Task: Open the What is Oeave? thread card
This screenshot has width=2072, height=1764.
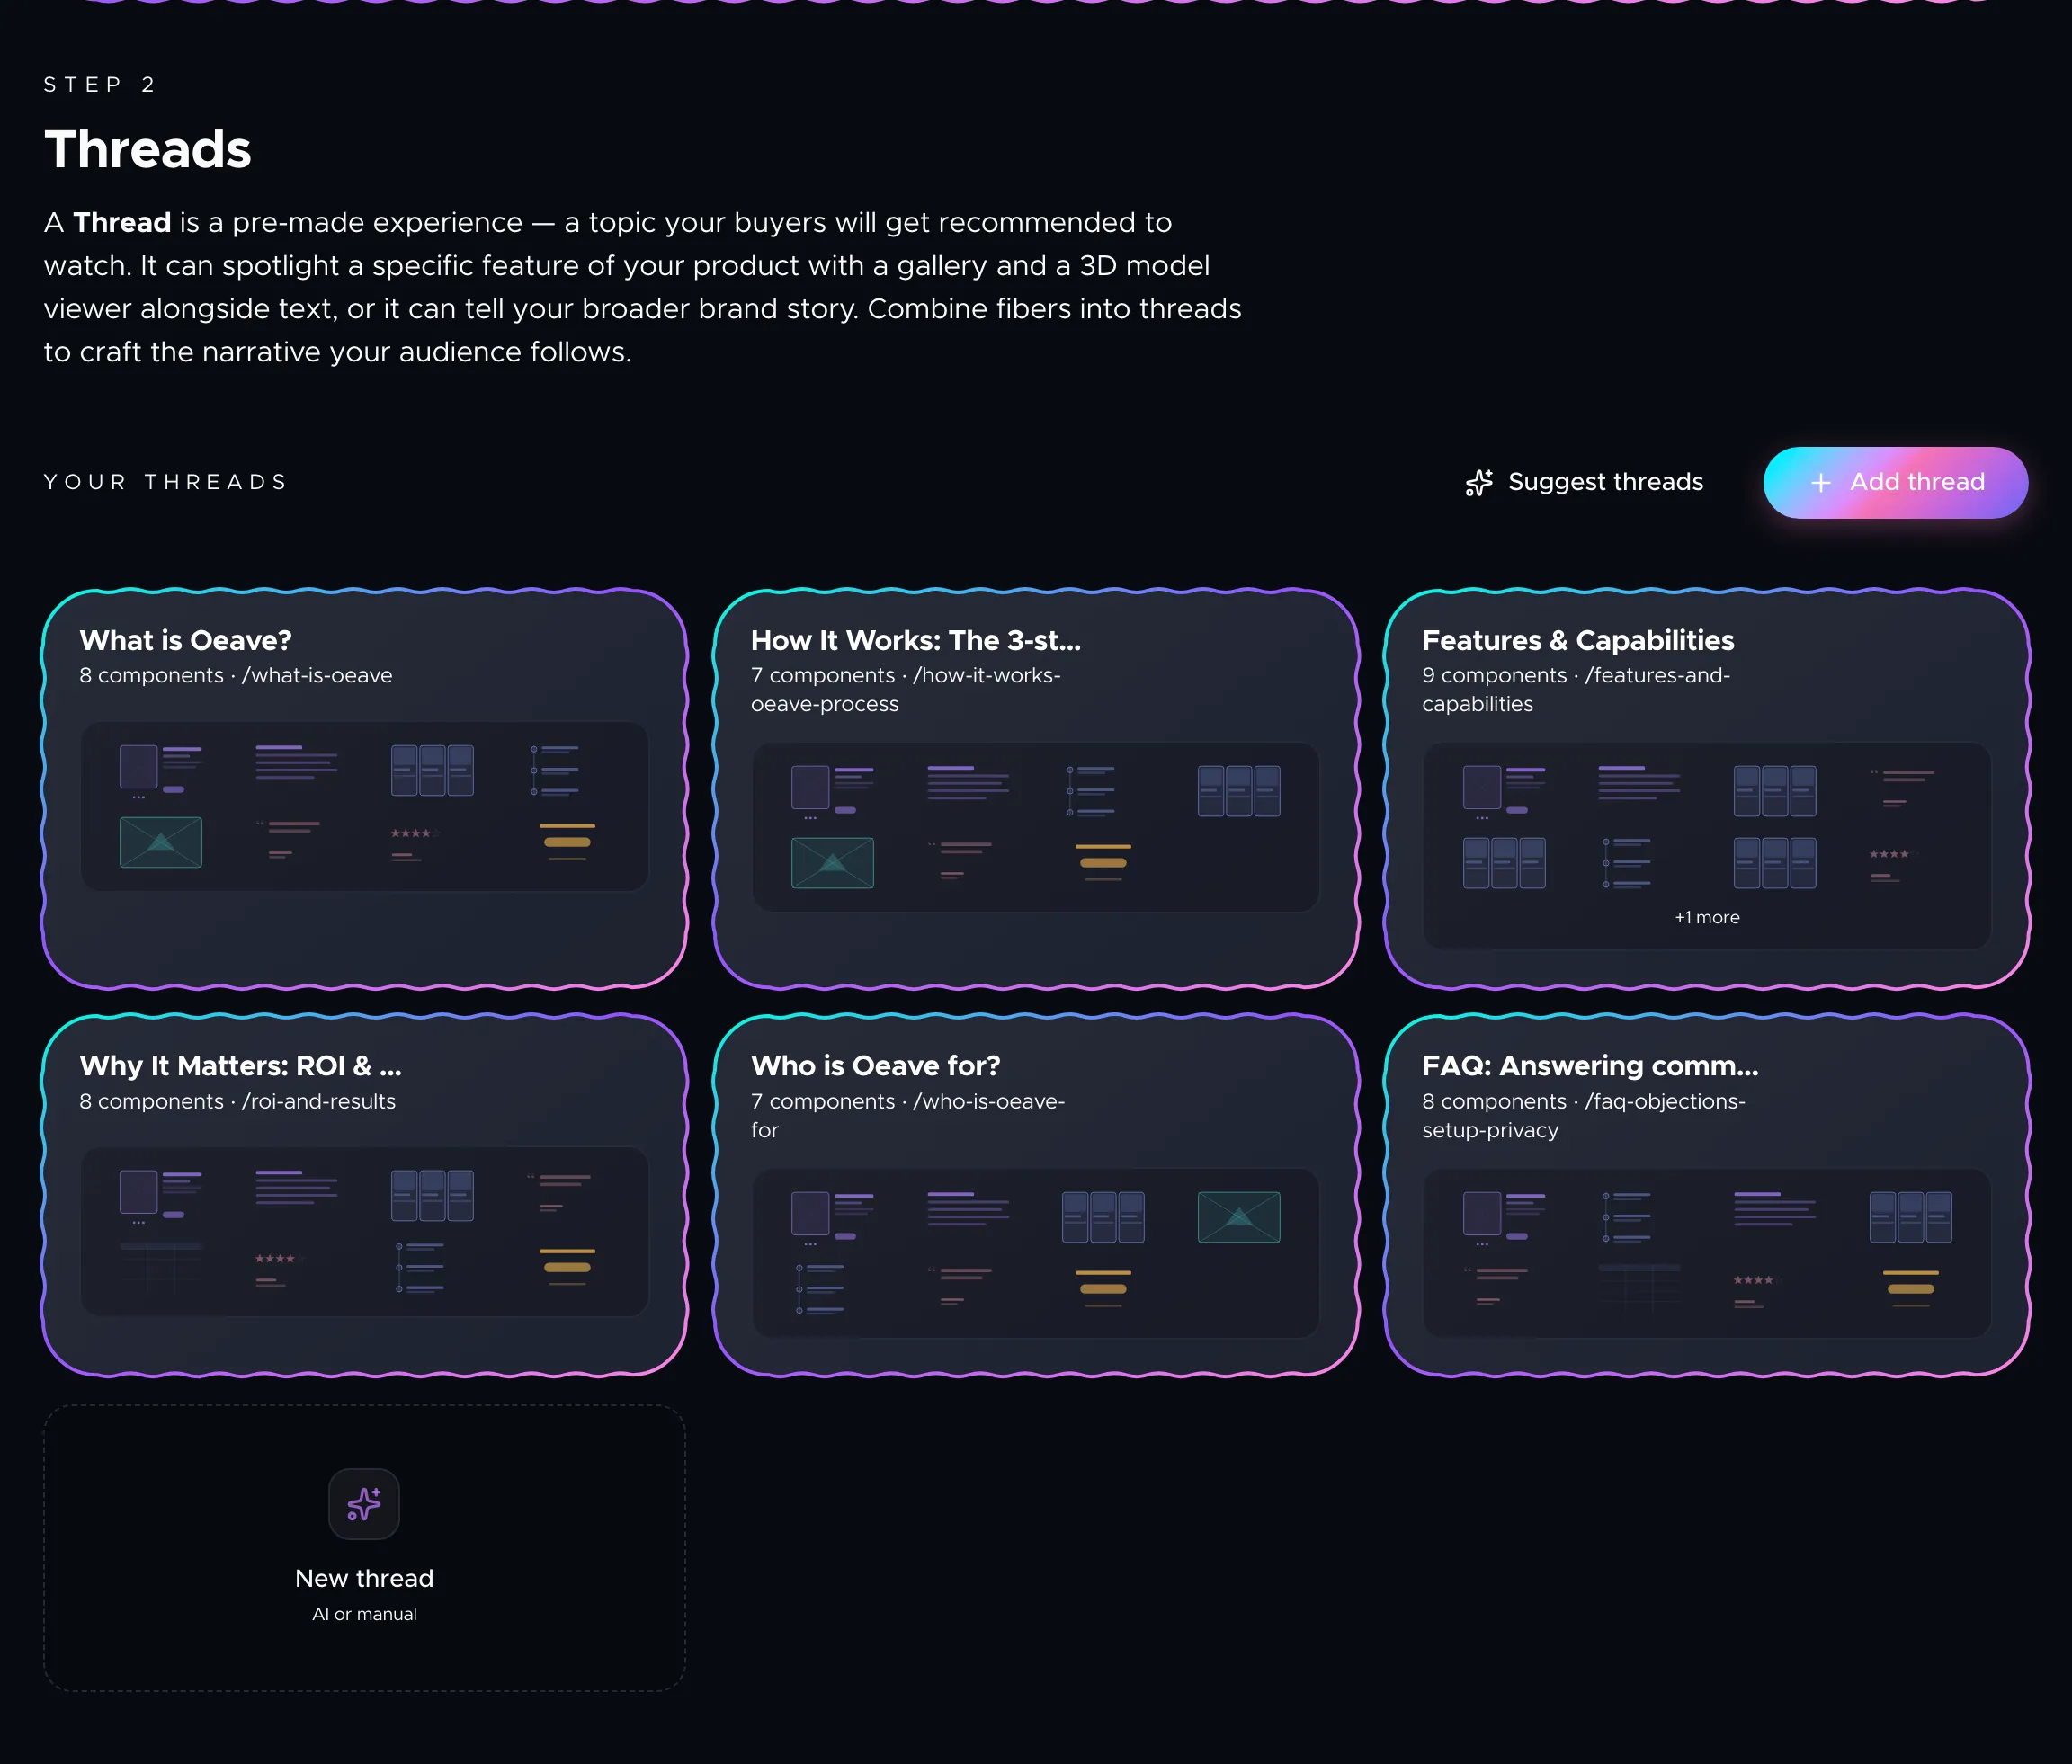Action: [x=364, y=788]
